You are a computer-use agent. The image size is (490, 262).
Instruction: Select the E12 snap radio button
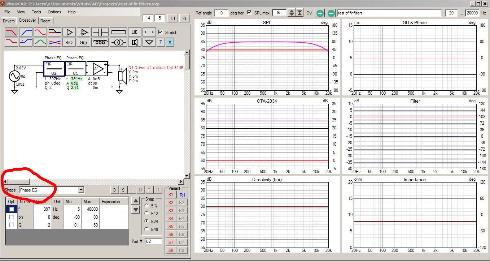pyautogui.click(x=147, y=213)
